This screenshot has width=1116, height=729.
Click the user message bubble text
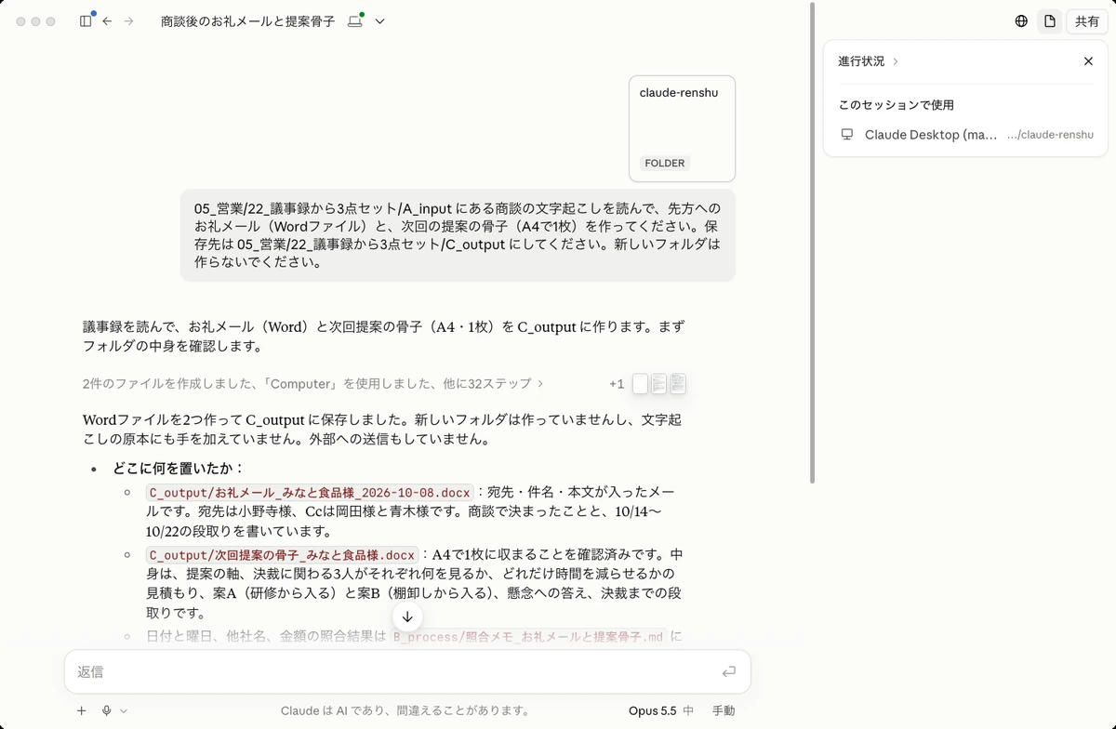[x=458, y=235]
